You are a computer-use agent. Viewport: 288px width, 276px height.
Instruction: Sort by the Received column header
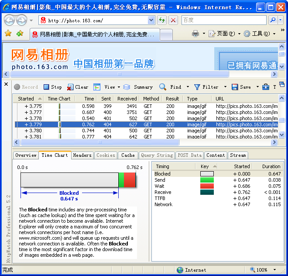(127, 99)
